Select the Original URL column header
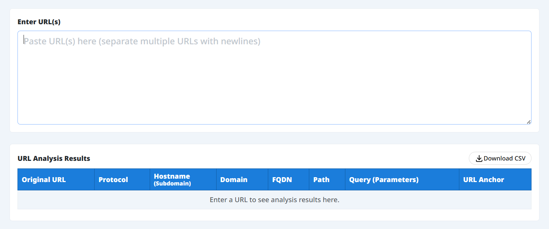549x229 pixels. pos(44,180)
